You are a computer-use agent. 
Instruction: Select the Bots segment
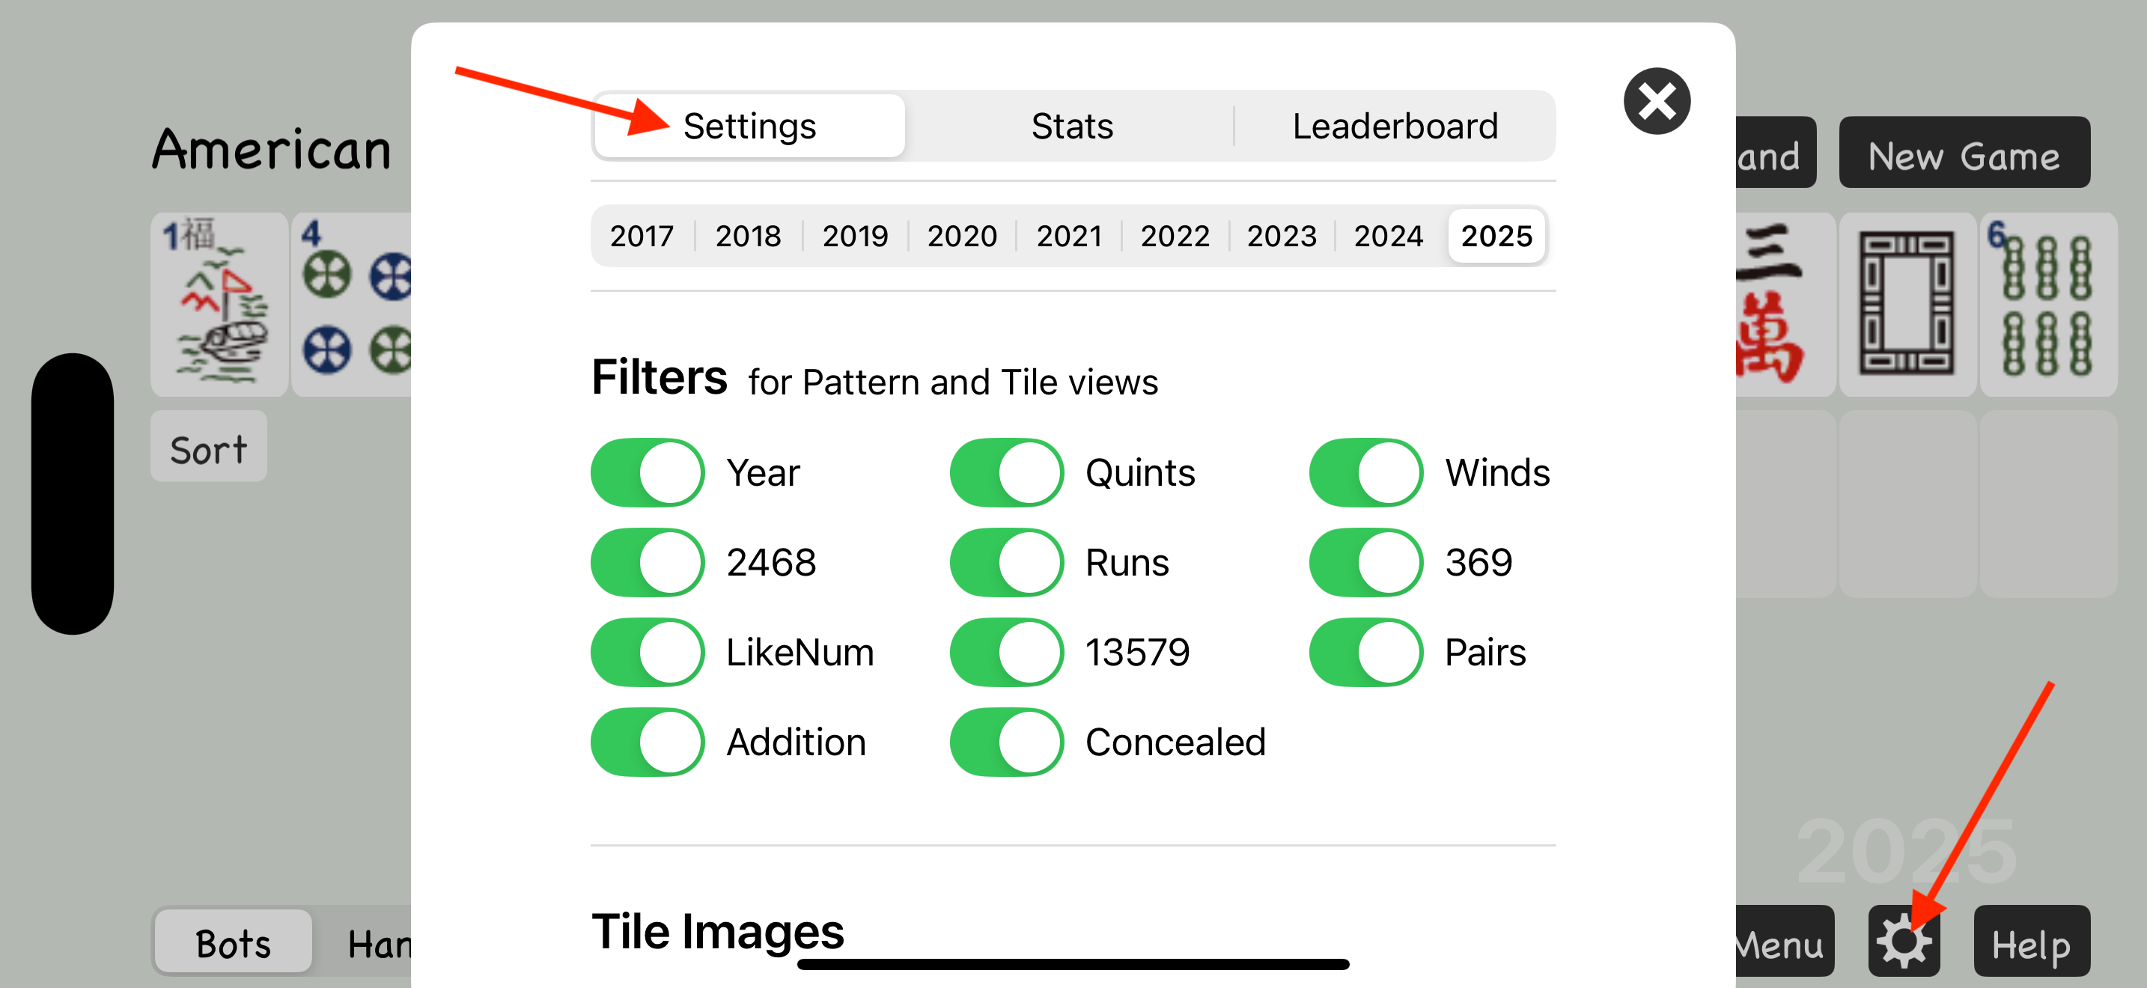click(x=234, y=942)
